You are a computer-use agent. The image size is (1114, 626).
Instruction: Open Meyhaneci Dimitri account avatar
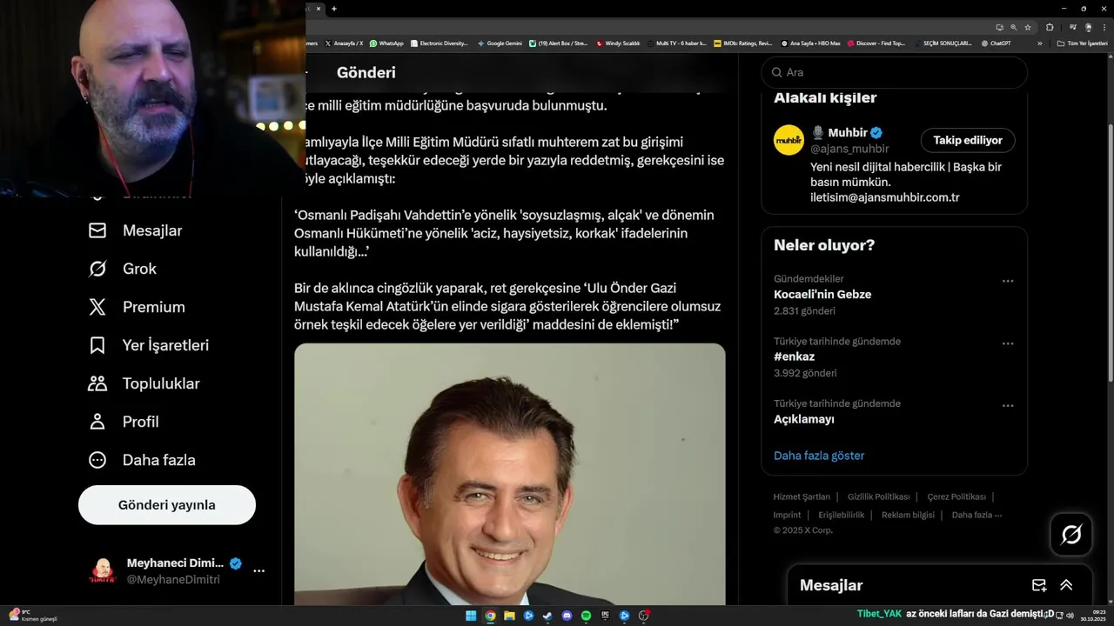click(103, 571)
